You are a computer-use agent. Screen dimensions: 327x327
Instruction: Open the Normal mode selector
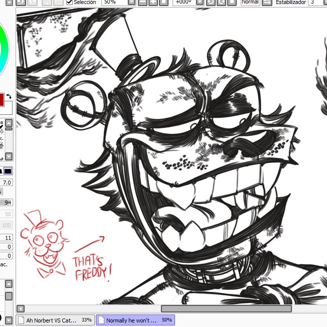[250, 3]
